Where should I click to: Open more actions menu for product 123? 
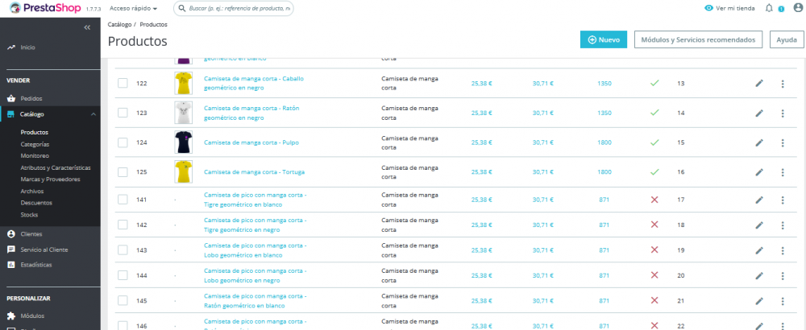783,113
